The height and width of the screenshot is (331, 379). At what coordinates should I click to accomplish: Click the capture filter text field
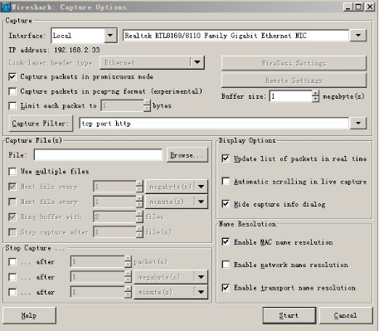pyautogui.click(x=214, y=124)
